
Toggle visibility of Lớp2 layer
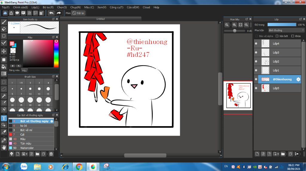256,61
